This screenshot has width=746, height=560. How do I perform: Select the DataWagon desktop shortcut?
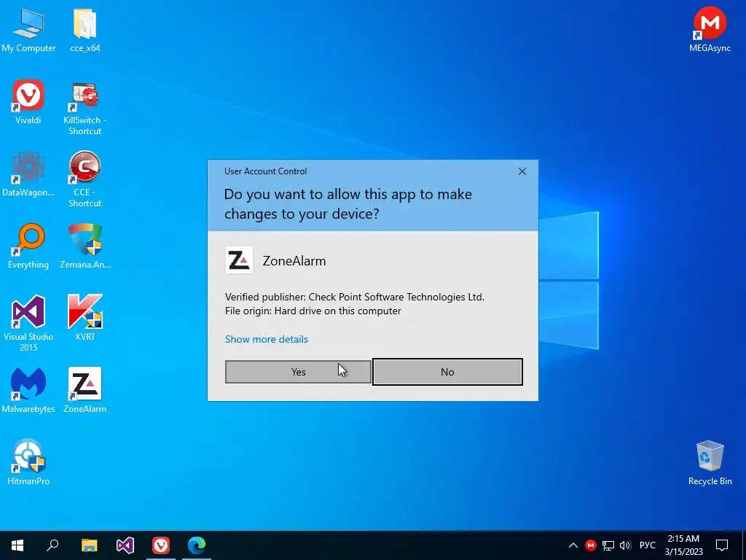[x=28, y=174]
